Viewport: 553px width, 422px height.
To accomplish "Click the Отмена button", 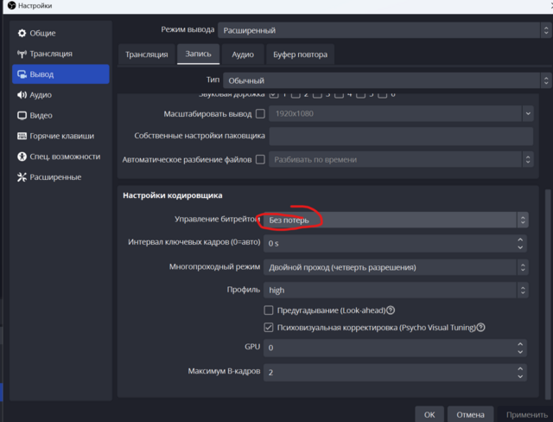I will click(x=470, y=414).
